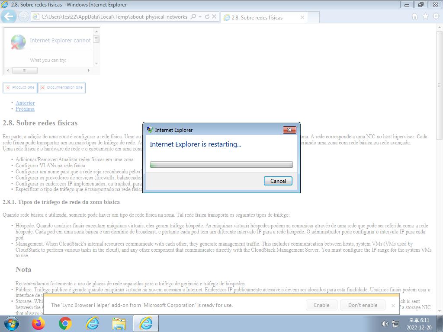Choose Don't enable for the Lync add-on
This screenshot has width=443, height=332.
pos(363,305)
